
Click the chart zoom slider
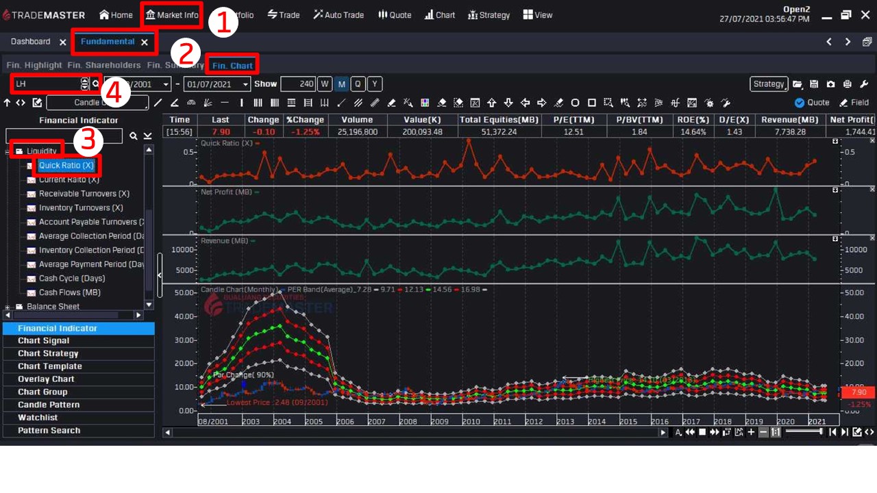803,432
